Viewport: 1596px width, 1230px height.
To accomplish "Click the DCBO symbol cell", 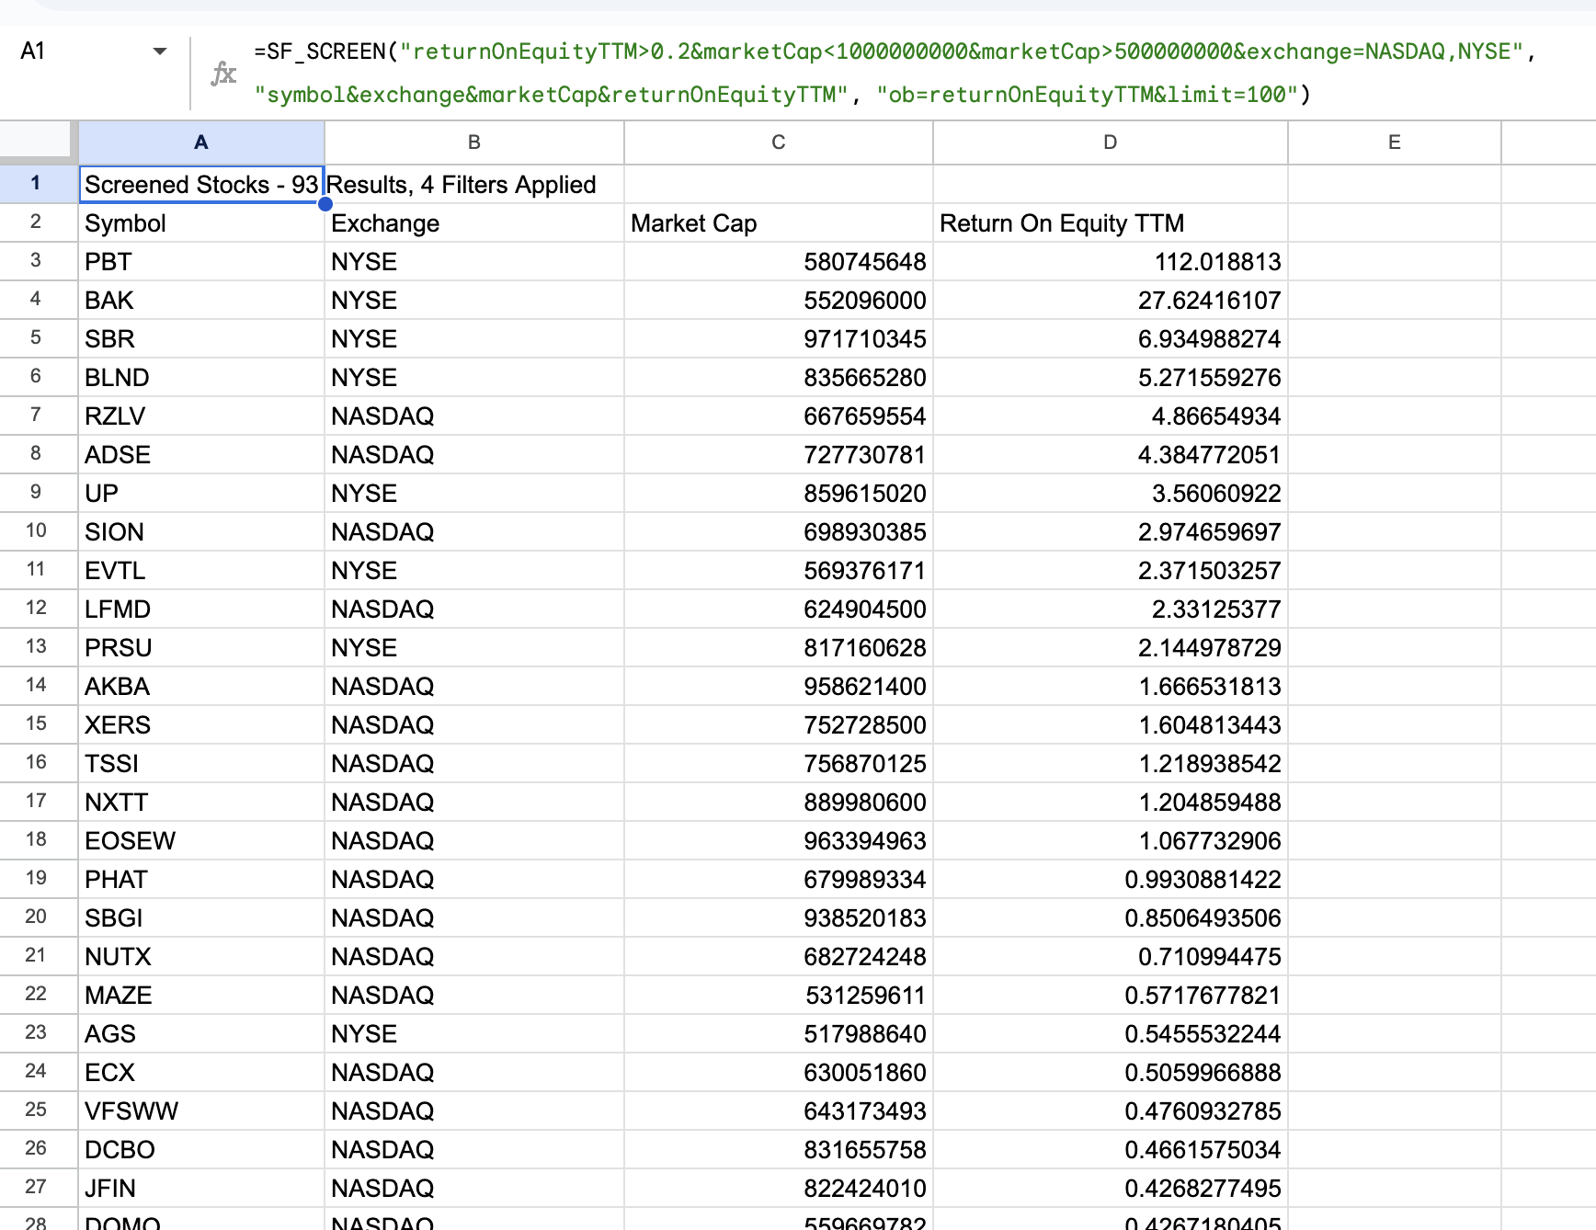I will pyautogui.click(x=201, y=1150).
